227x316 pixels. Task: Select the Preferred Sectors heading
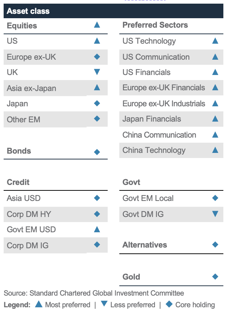[155, 25]
